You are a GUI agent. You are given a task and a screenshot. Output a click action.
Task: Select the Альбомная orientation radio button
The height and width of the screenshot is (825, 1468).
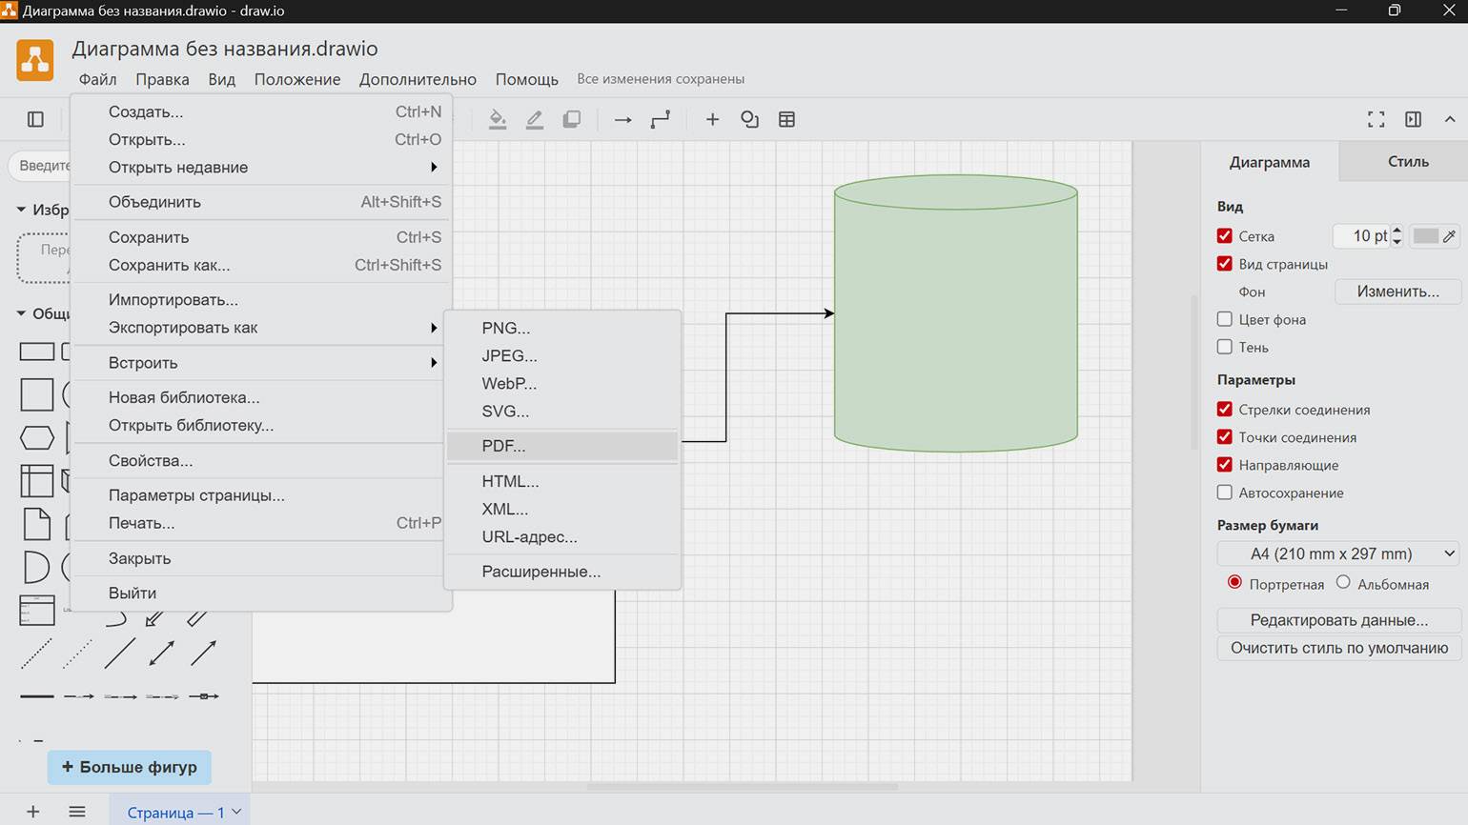pos(1343,582)
